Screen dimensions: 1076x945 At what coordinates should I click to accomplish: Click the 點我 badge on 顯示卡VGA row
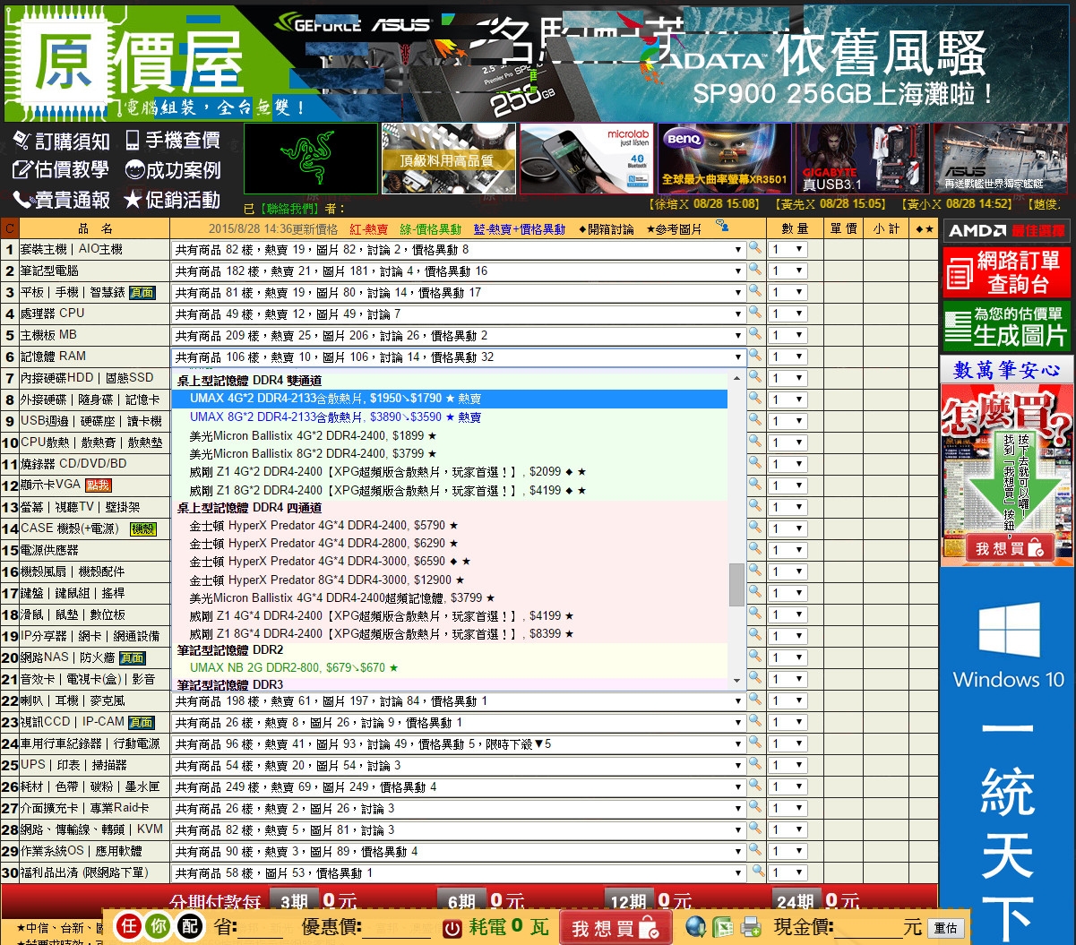(98, 485)
